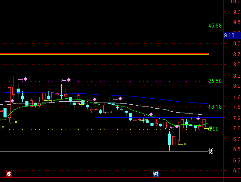241x182 pixels.
Task: Select the short blue horizontal resistance line
Action: point(159,117)
